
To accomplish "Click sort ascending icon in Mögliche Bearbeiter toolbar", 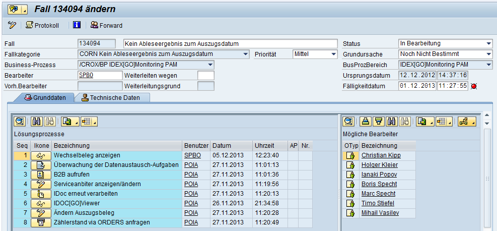I will pyautogui.click(x=366, y=121).
